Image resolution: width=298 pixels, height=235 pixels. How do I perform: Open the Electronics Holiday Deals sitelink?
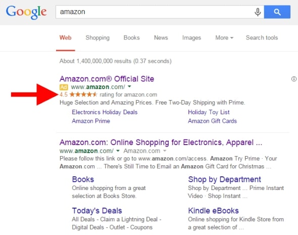105,112
